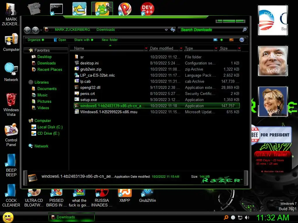Open the Computer desktop icon

pyautogui.click(x=11, y=42)
